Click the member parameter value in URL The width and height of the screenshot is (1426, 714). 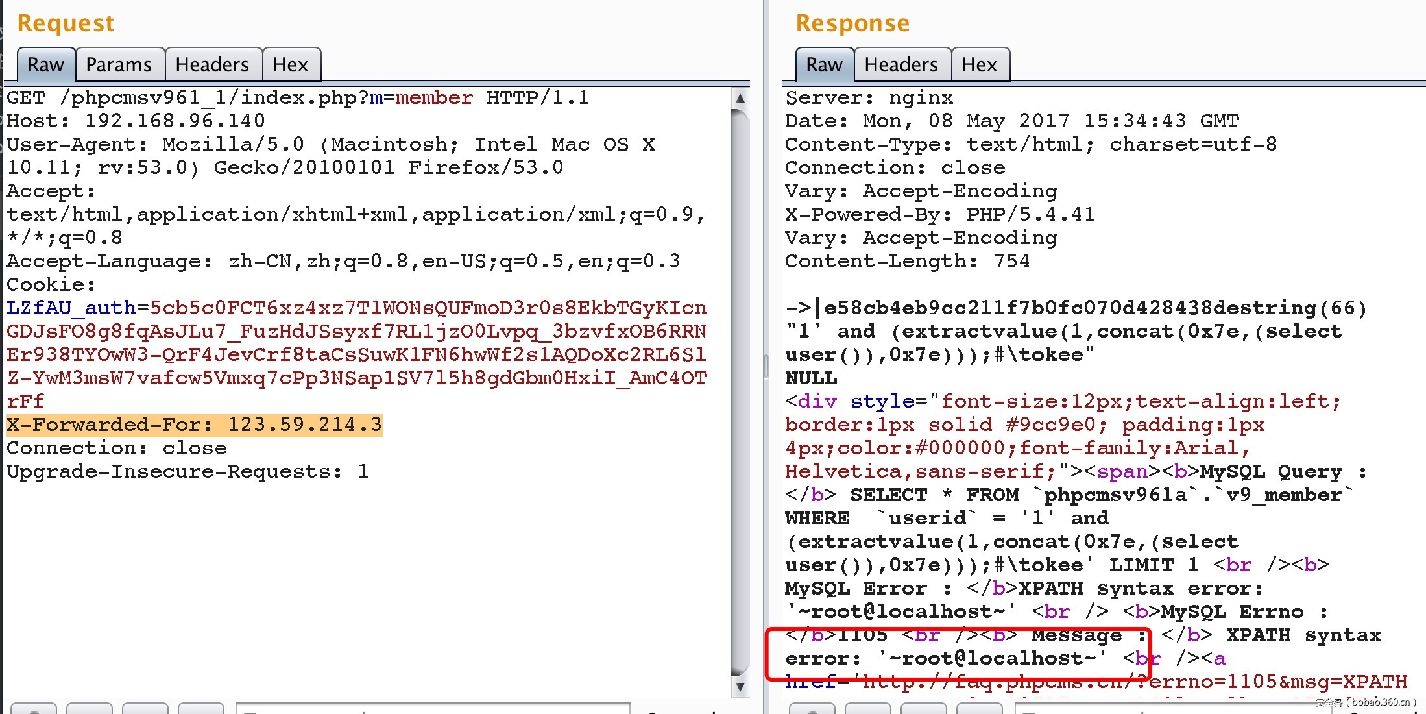(433, 98)
